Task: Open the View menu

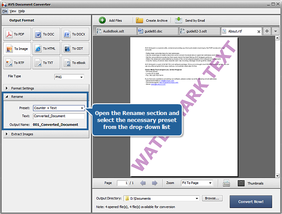Action: [x=13, y=11]
